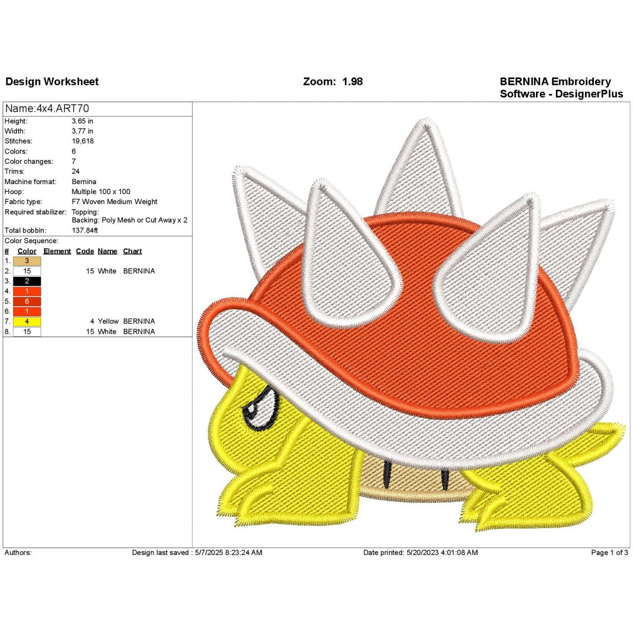Click the "Hoop:" label
The width and height of the screenshot is (633, 633).
point(14,191)
